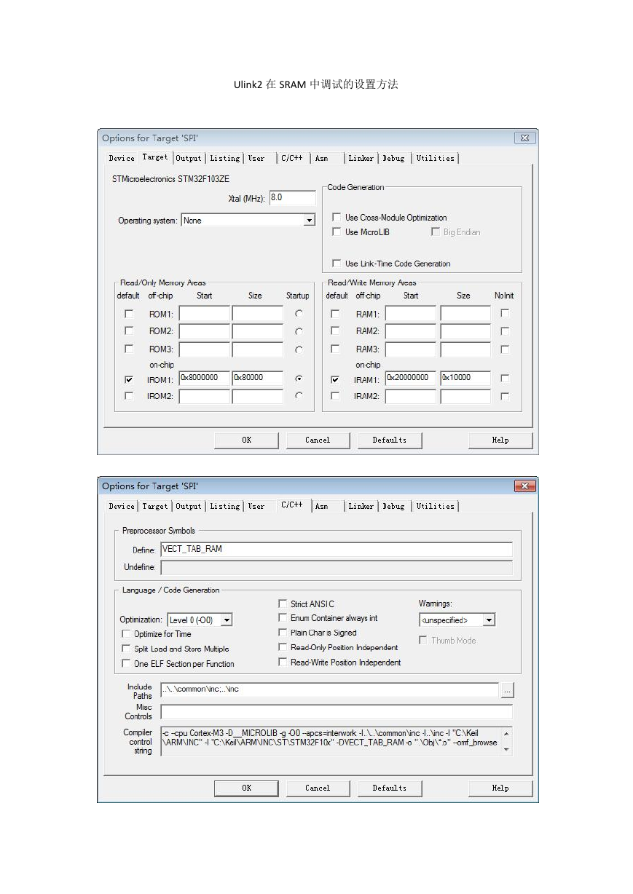This screenshot has width=633, height=894.
Task: Tick Plain Char is Signed
Action: [x=283, y=633]
